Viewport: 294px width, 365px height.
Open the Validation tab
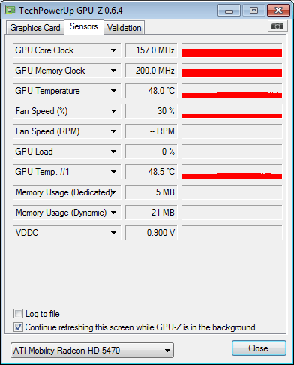coord(124,28)
